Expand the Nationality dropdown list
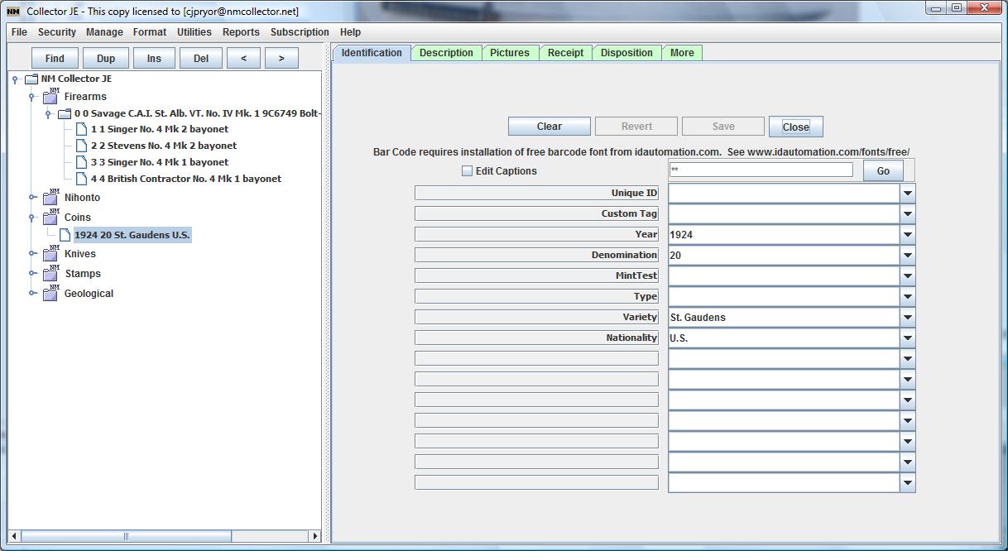1008x551 pixels. (x=907, y=338)
